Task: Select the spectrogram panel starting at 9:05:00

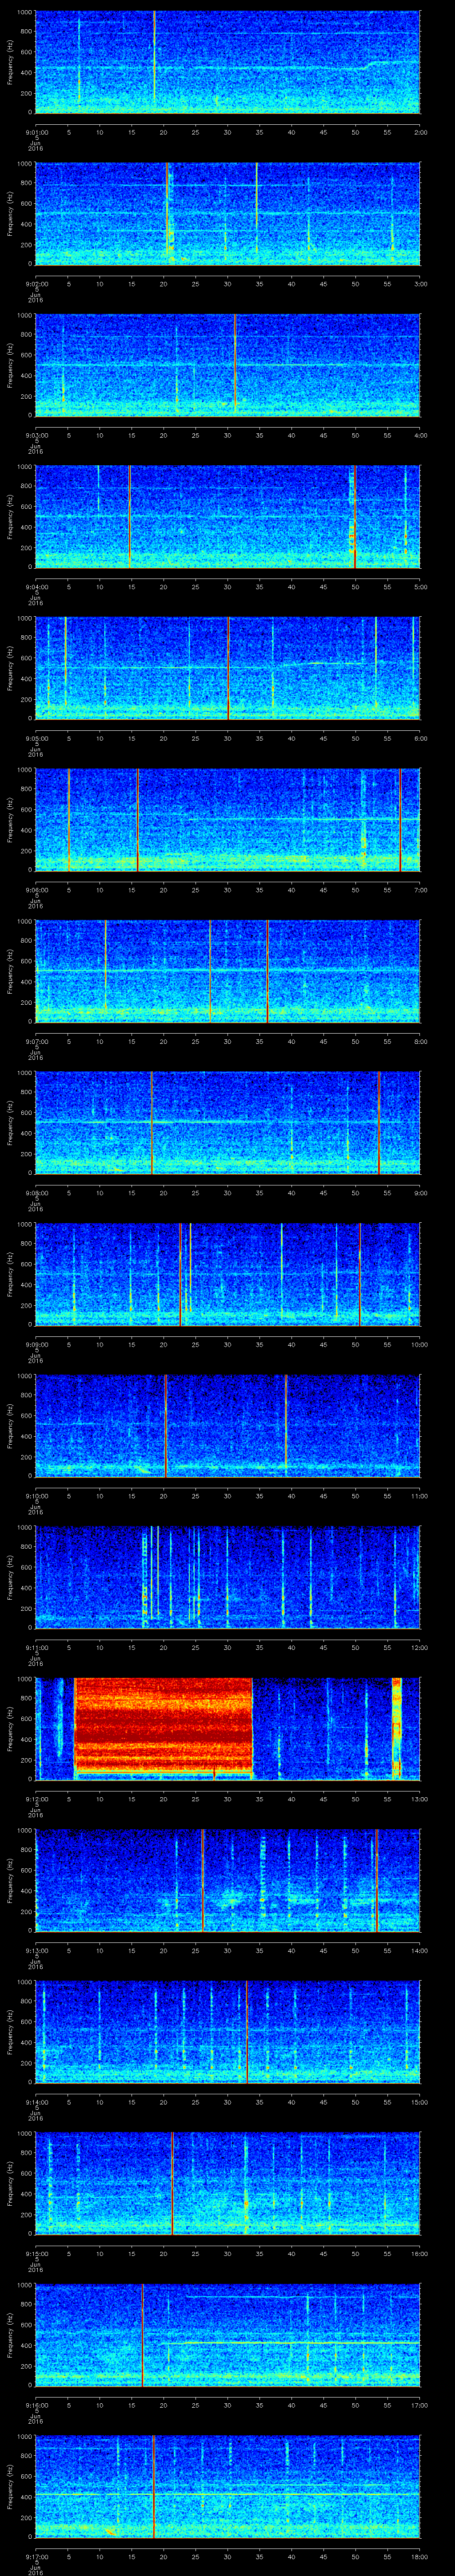Action: (x=227, y=668)
